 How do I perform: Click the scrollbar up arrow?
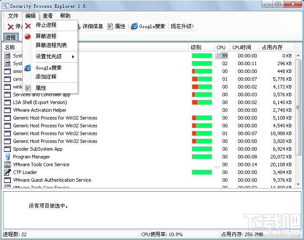tap(298, 56)
